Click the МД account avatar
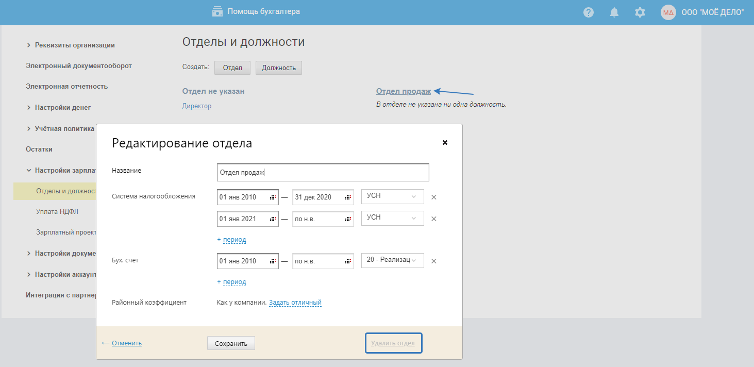This screenshot has width=754, height=367. (x=668, y=12)
